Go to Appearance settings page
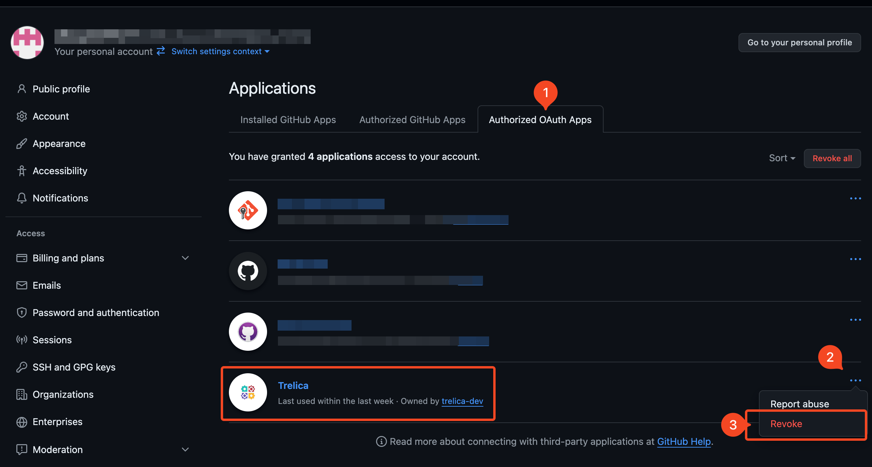 (59, 144)
